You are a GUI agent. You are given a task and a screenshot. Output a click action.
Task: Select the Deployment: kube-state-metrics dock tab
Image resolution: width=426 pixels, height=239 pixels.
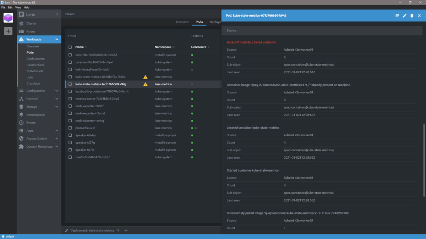(x=92, y=231)
